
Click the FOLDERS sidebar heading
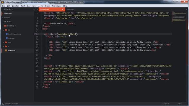click(x=7, y=21)
